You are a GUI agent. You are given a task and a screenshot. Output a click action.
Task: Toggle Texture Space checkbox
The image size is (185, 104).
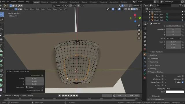[162, 82]
